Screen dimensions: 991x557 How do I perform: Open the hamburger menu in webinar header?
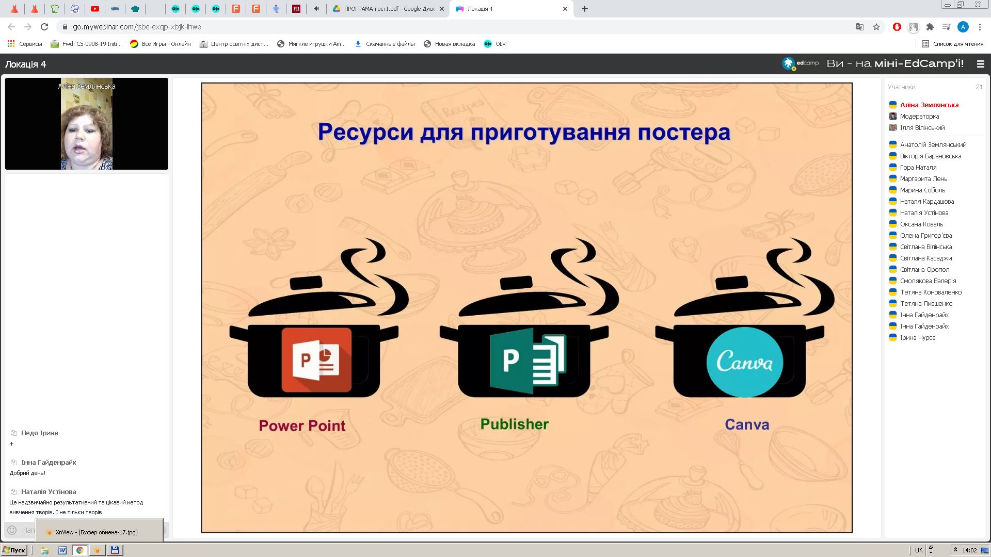point(981,64)
